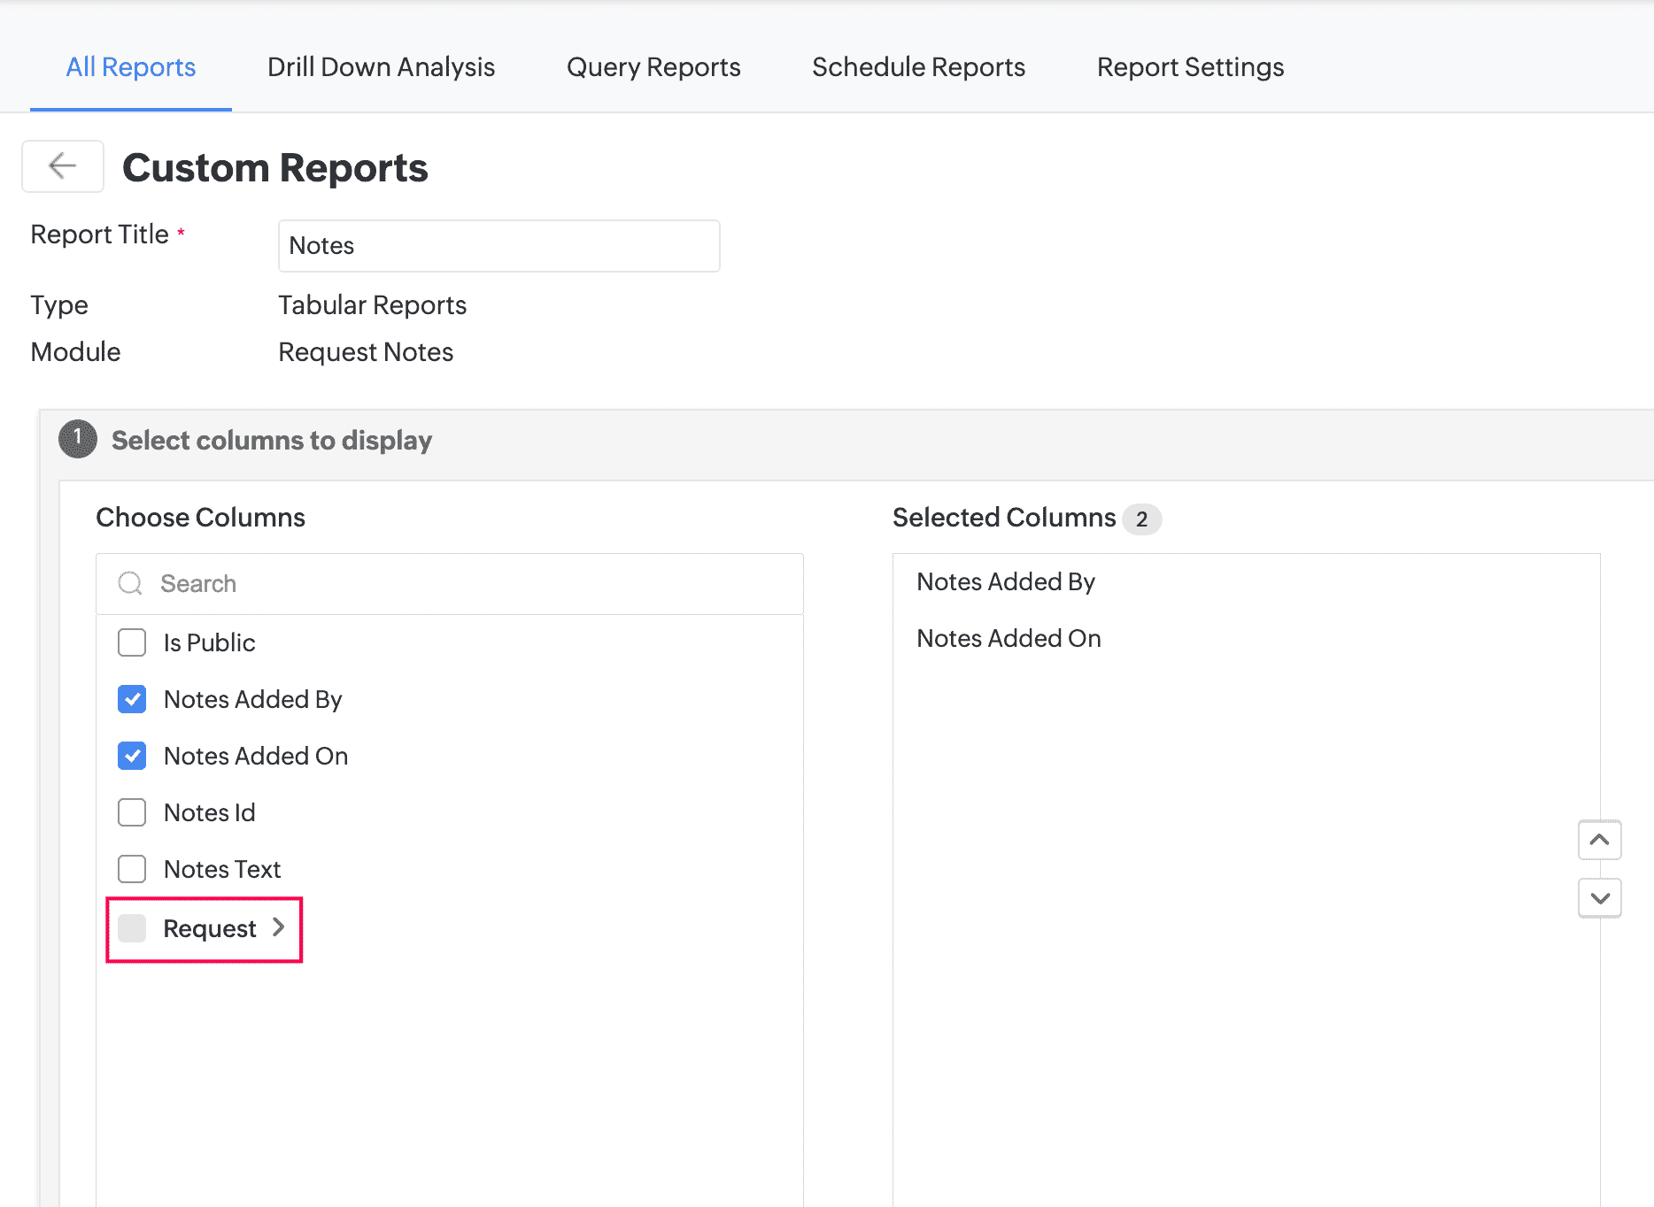Click the step 1 numbered circle badge
This screenshot has width=1654, height=1207.
point(76,438)
